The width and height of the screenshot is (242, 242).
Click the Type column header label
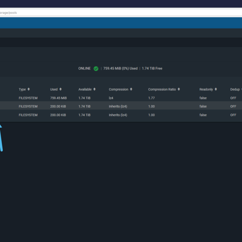tap(22, 89)
